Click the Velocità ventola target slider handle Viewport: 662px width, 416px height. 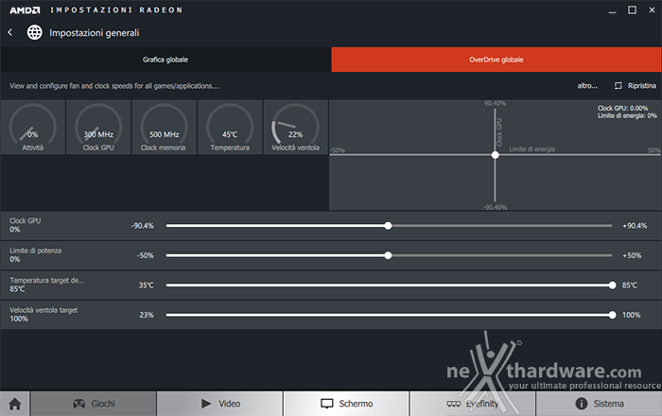(x=612, y=315)
